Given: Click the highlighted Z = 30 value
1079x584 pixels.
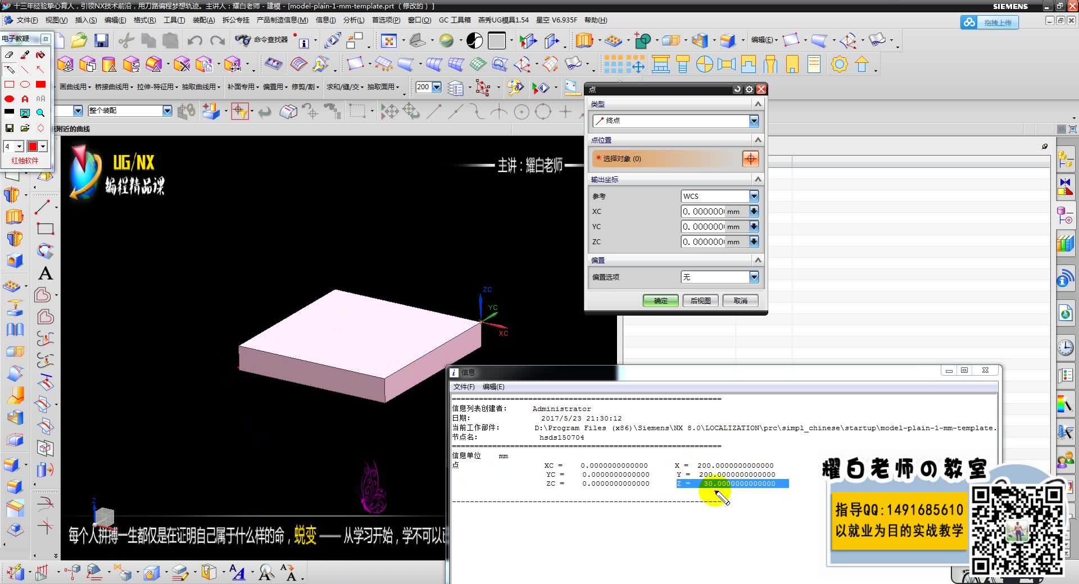Looking at the screenshot, I should (733, 483).
